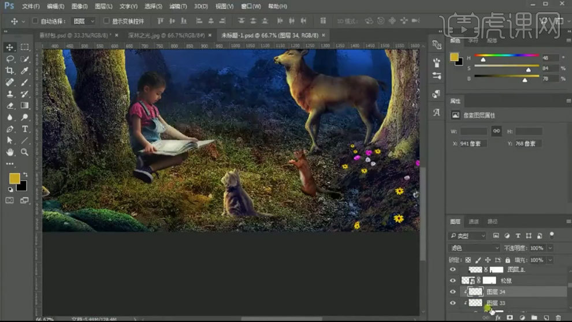Image resolution: width=572 pixels, height=322 pixels.
Task: Hide 图层 34 with its eye icon
Action: (453, 292)
